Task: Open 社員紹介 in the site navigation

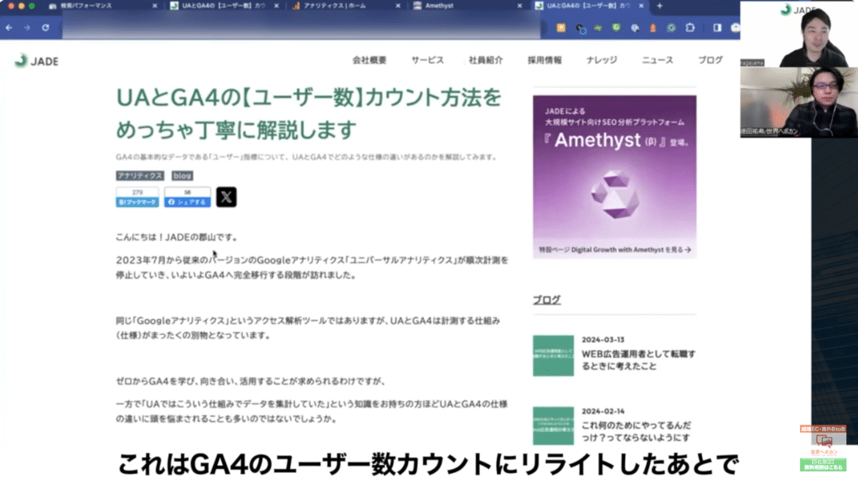Action: (485, 60)
